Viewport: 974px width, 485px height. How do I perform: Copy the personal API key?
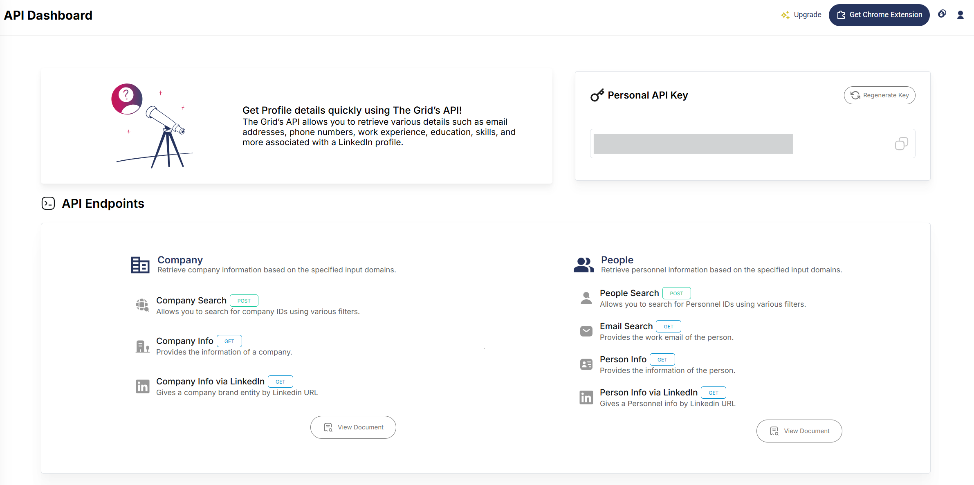pyautogui.click(x=901, y=144)
